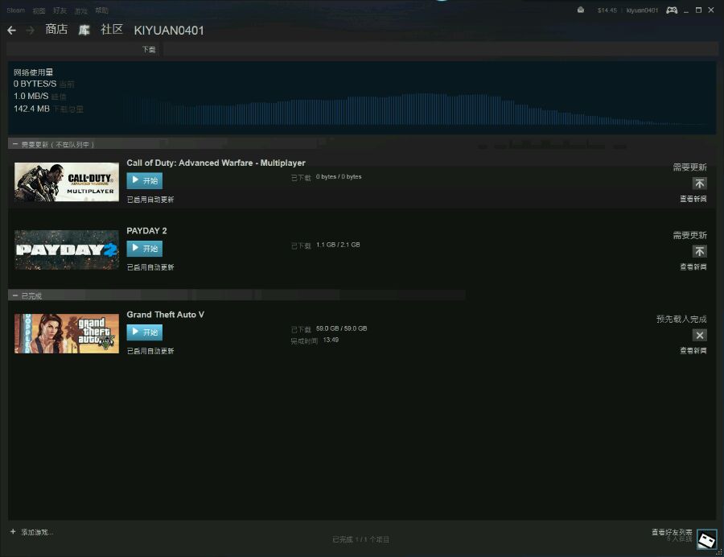
Task: Click the PAYDAY 2 title text
Action: (147, 230)
